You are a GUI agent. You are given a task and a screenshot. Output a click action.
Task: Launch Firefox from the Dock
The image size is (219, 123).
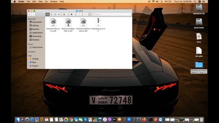(x=144, y=120)
